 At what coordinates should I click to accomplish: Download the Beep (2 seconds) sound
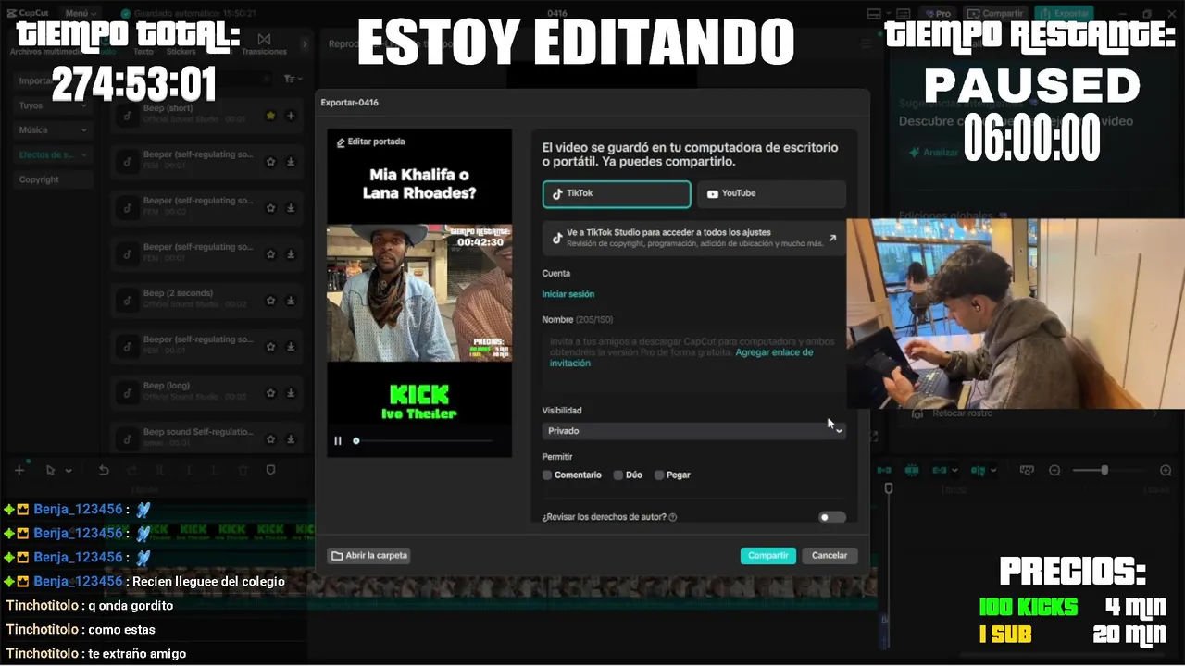coord(291,301)
